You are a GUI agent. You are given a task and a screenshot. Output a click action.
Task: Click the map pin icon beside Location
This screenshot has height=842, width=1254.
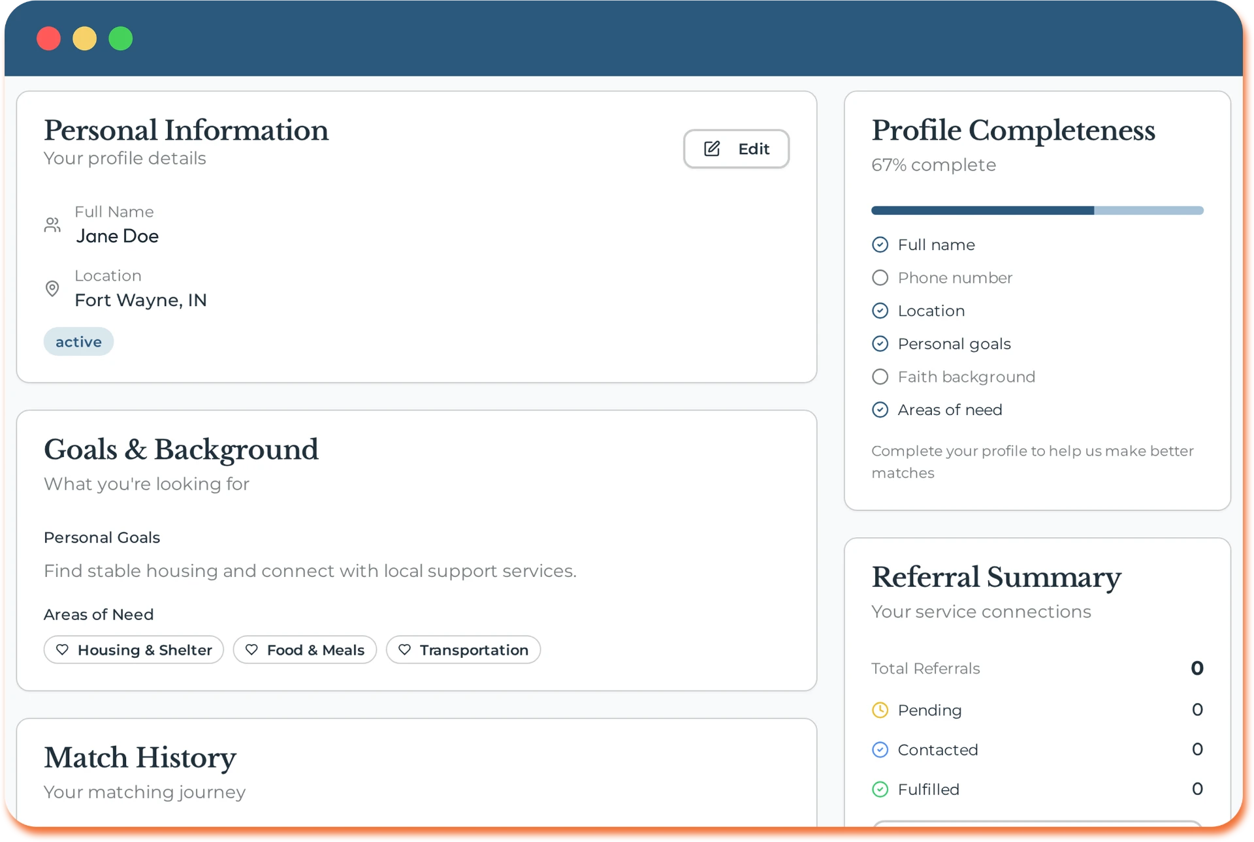(52, 288)
